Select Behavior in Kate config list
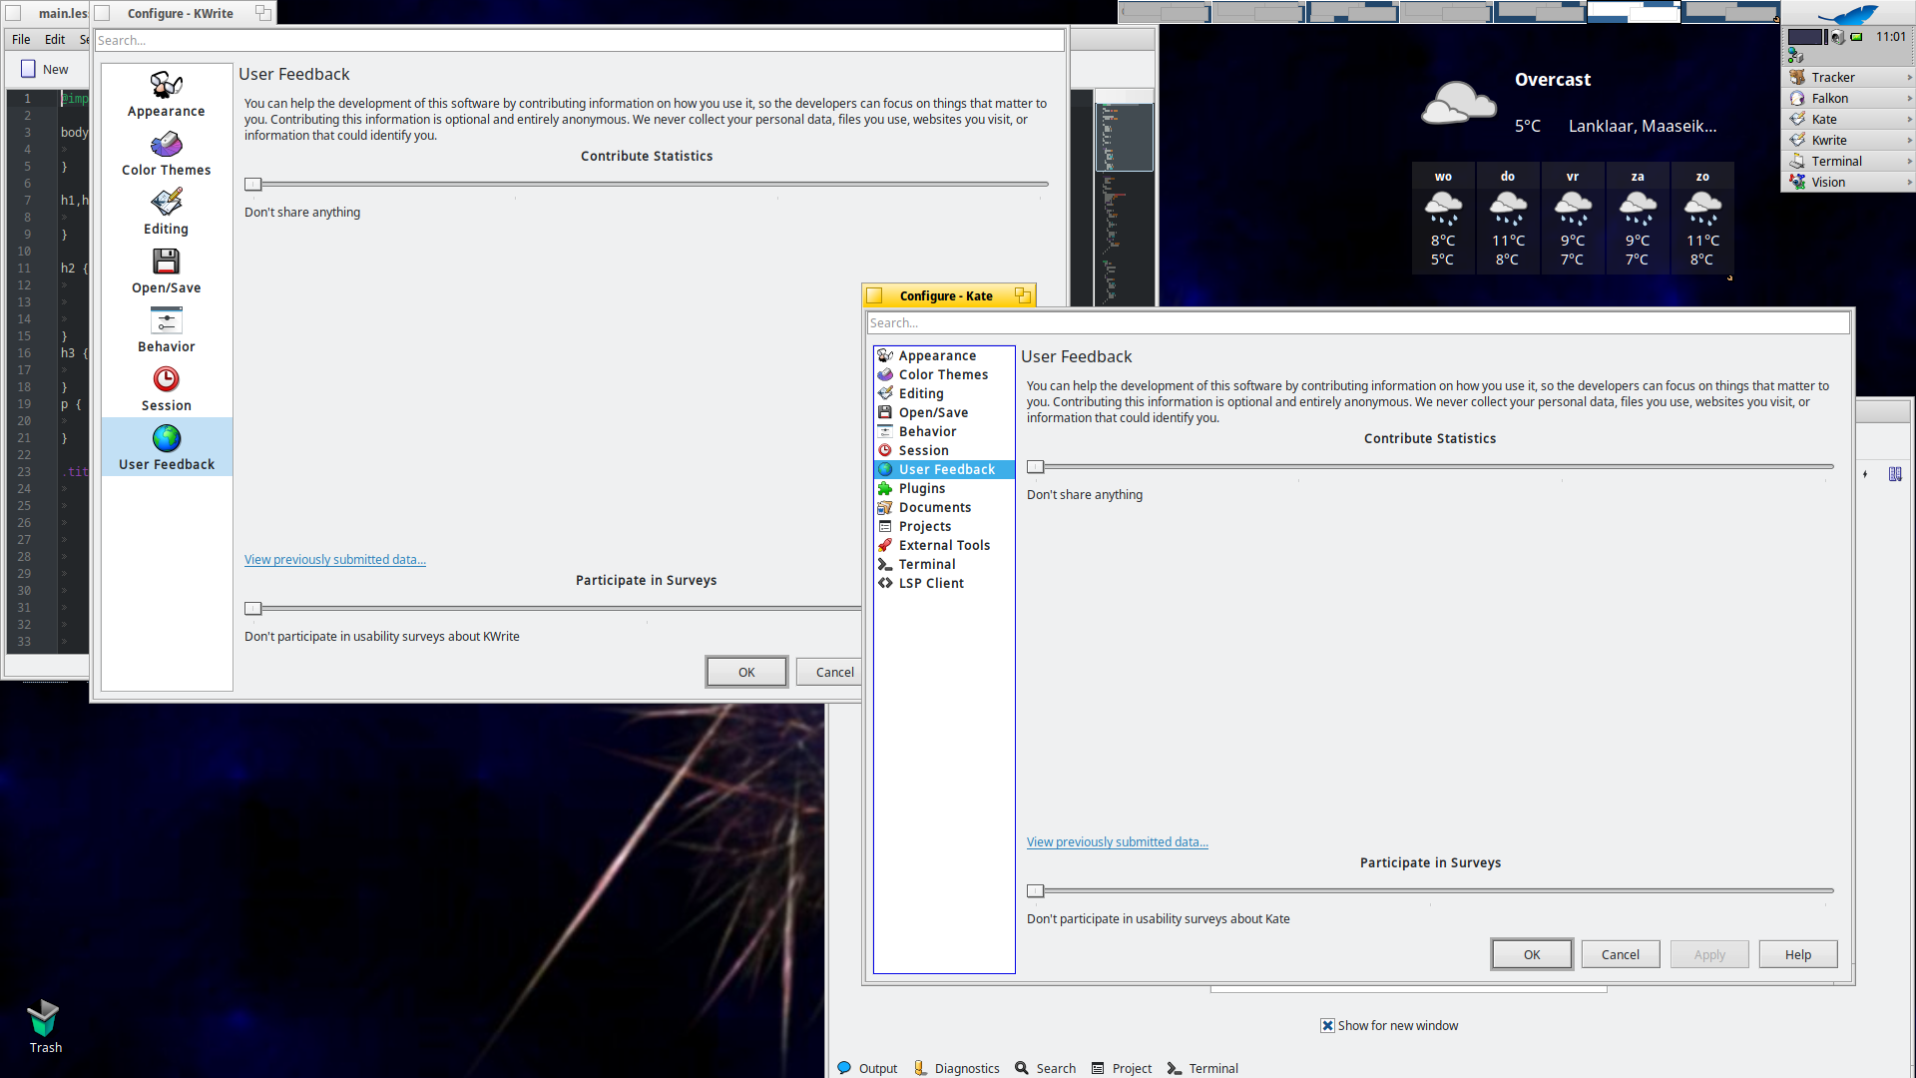The image size is (1916, 1078). tap(944, 431)
